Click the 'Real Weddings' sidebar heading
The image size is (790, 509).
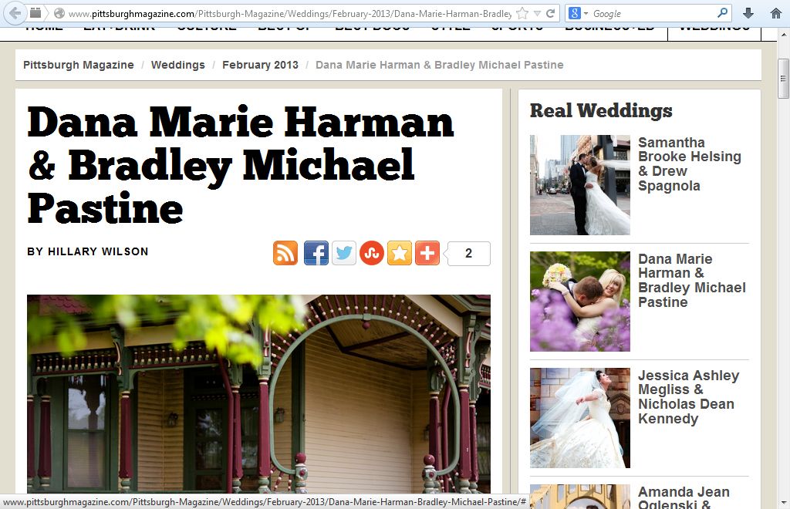601,111
